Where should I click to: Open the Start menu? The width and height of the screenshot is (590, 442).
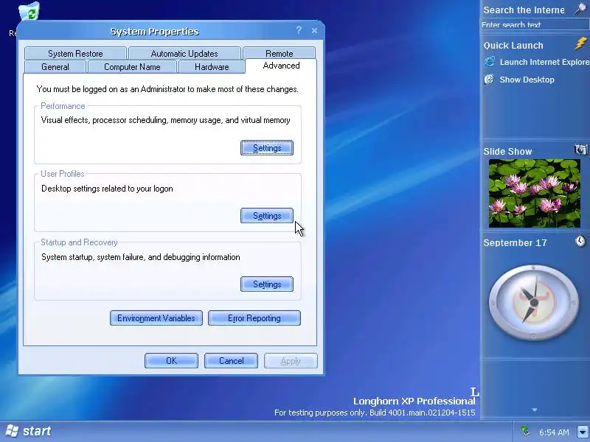coord(29,431)
